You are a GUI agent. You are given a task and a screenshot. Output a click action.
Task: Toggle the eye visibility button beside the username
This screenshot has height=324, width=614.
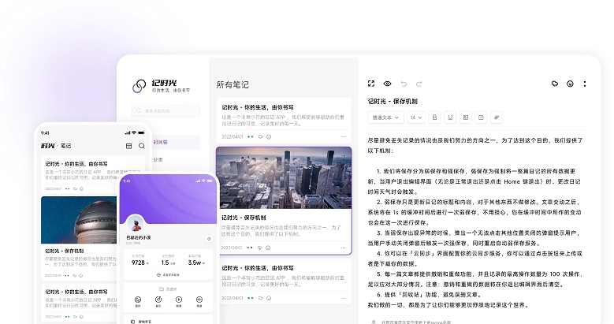pyautogui.click(x=209, y=239)
